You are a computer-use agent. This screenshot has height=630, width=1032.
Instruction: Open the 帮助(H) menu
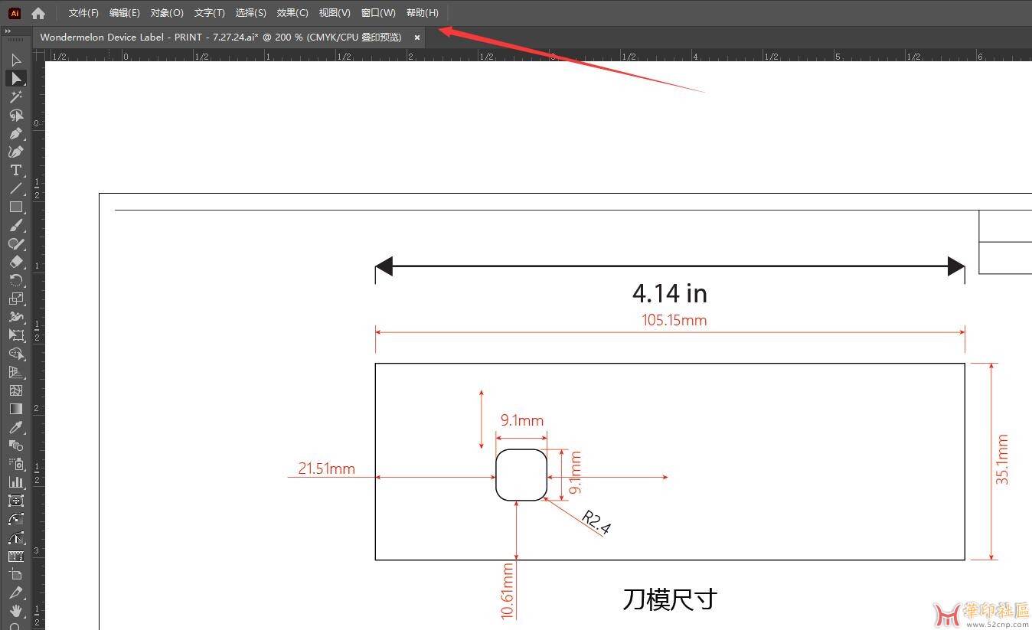pos(423,13)
